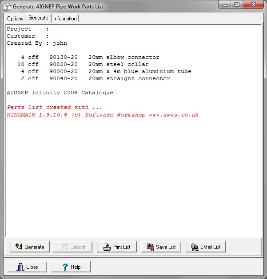Minimize the parts list window
267x279 pixels.
coord(224,5)
